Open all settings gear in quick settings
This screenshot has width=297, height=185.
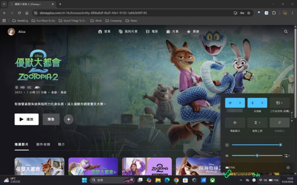pos(288,168)
